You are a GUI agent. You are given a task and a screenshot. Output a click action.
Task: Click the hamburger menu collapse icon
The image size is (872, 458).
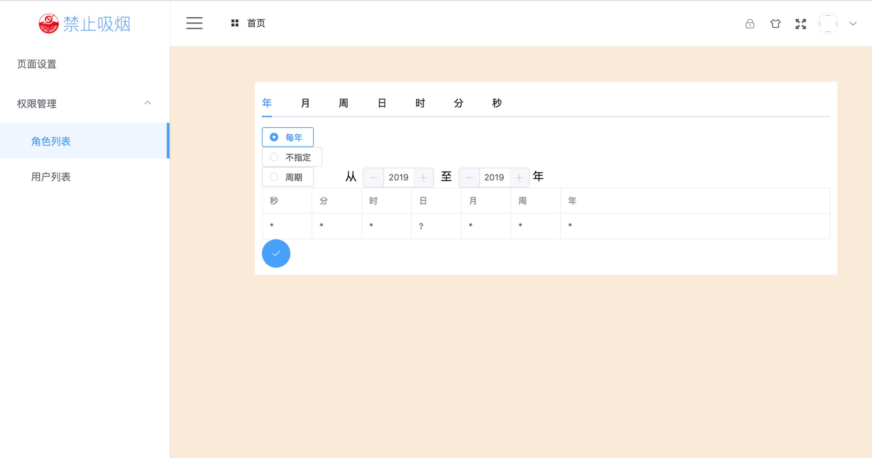(194, 23)
